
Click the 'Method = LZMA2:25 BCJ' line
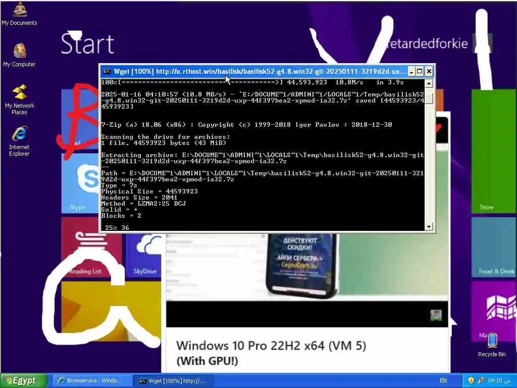click(x=143, y=204)
